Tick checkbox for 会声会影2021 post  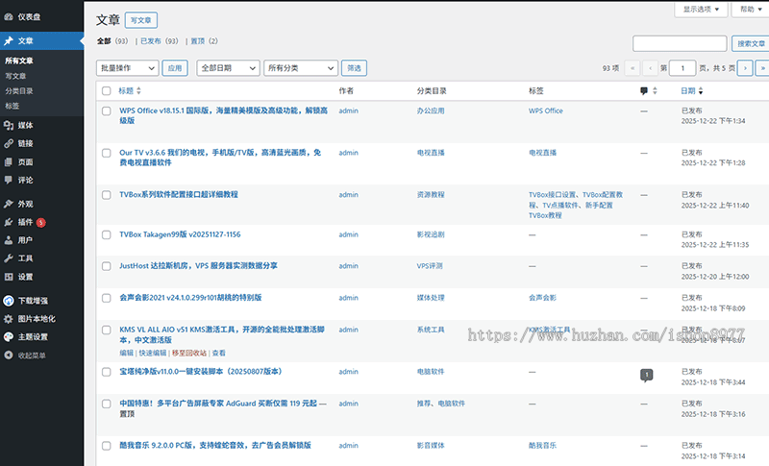point(107,298)
